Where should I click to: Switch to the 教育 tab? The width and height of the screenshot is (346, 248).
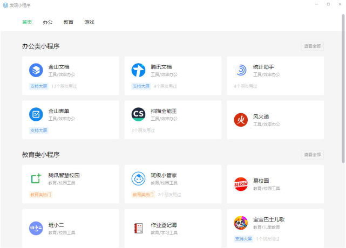[x=69, y=22]
